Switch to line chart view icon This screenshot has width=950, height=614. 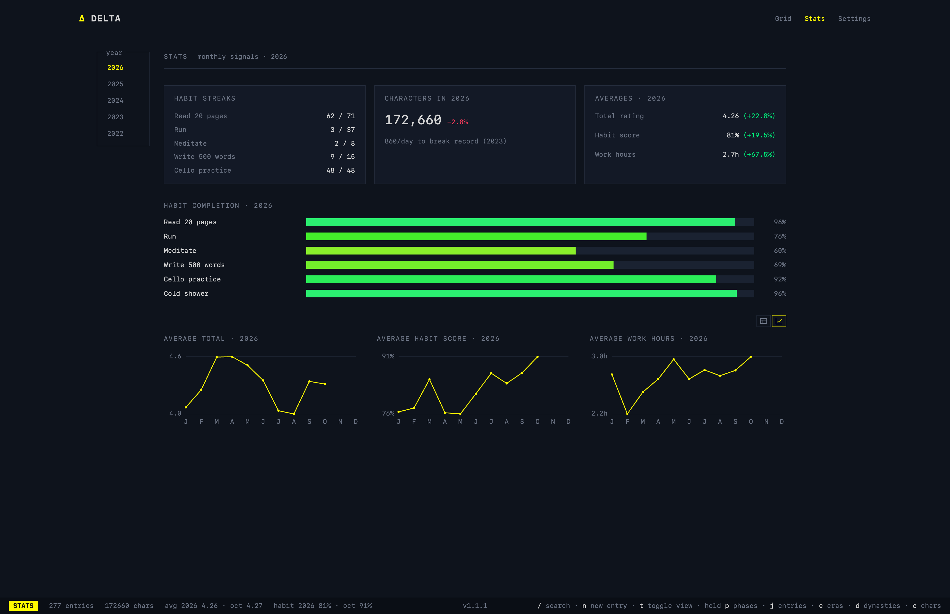778,321
